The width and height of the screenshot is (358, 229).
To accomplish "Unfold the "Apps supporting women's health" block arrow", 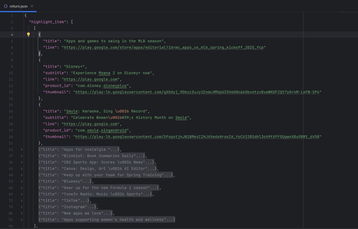I will pos(22,219).
